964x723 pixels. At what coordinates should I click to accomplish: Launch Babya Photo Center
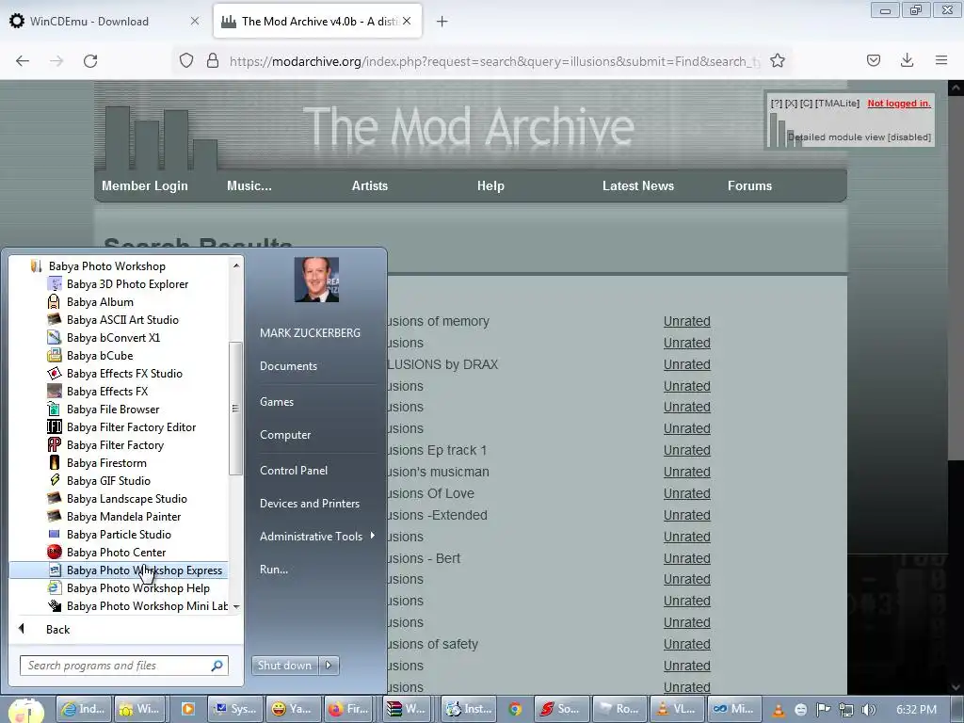(x=107, y=552)
